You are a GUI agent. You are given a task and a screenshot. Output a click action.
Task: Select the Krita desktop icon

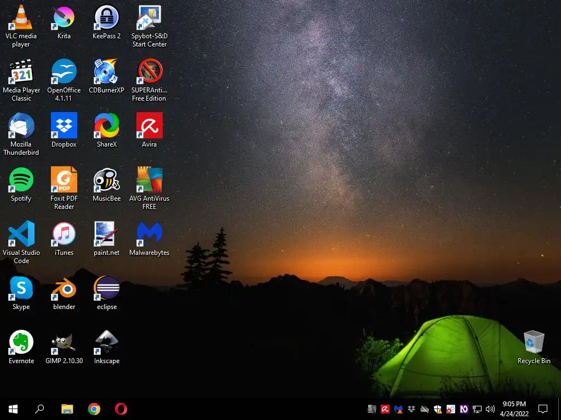(x=64, y=22)
